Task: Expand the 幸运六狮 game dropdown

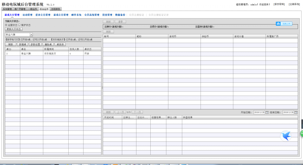Action: [x=31, y=35]
